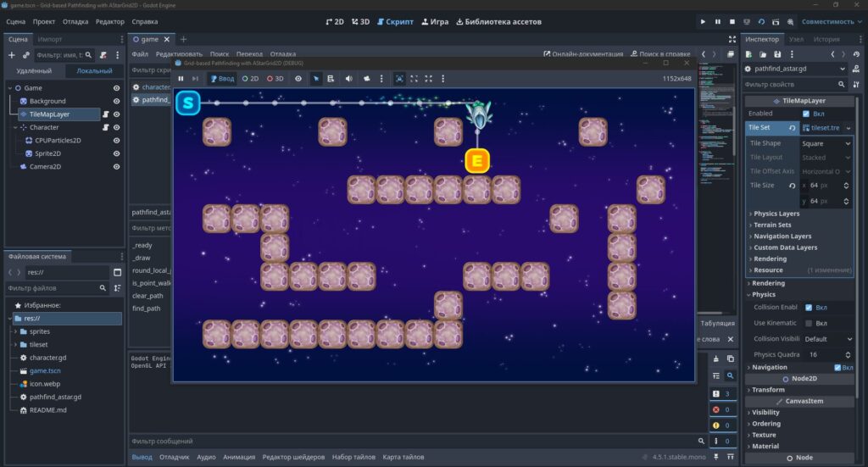Expand the sprites folder in FileSystem
868x467 pixels.
click(15, 331)
